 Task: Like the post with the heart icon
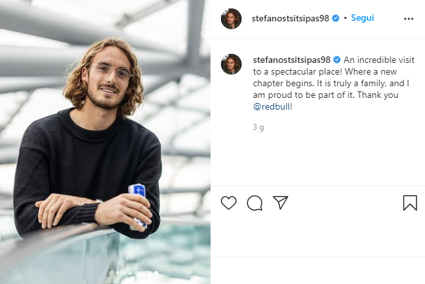pyautogui.click(x=229, y=203)
